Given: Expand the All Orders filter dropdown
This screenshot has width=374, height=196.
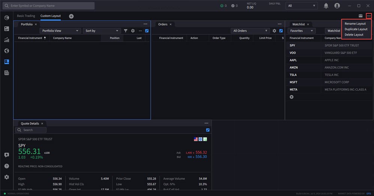Looking at the screenshot, I should 250,31.
